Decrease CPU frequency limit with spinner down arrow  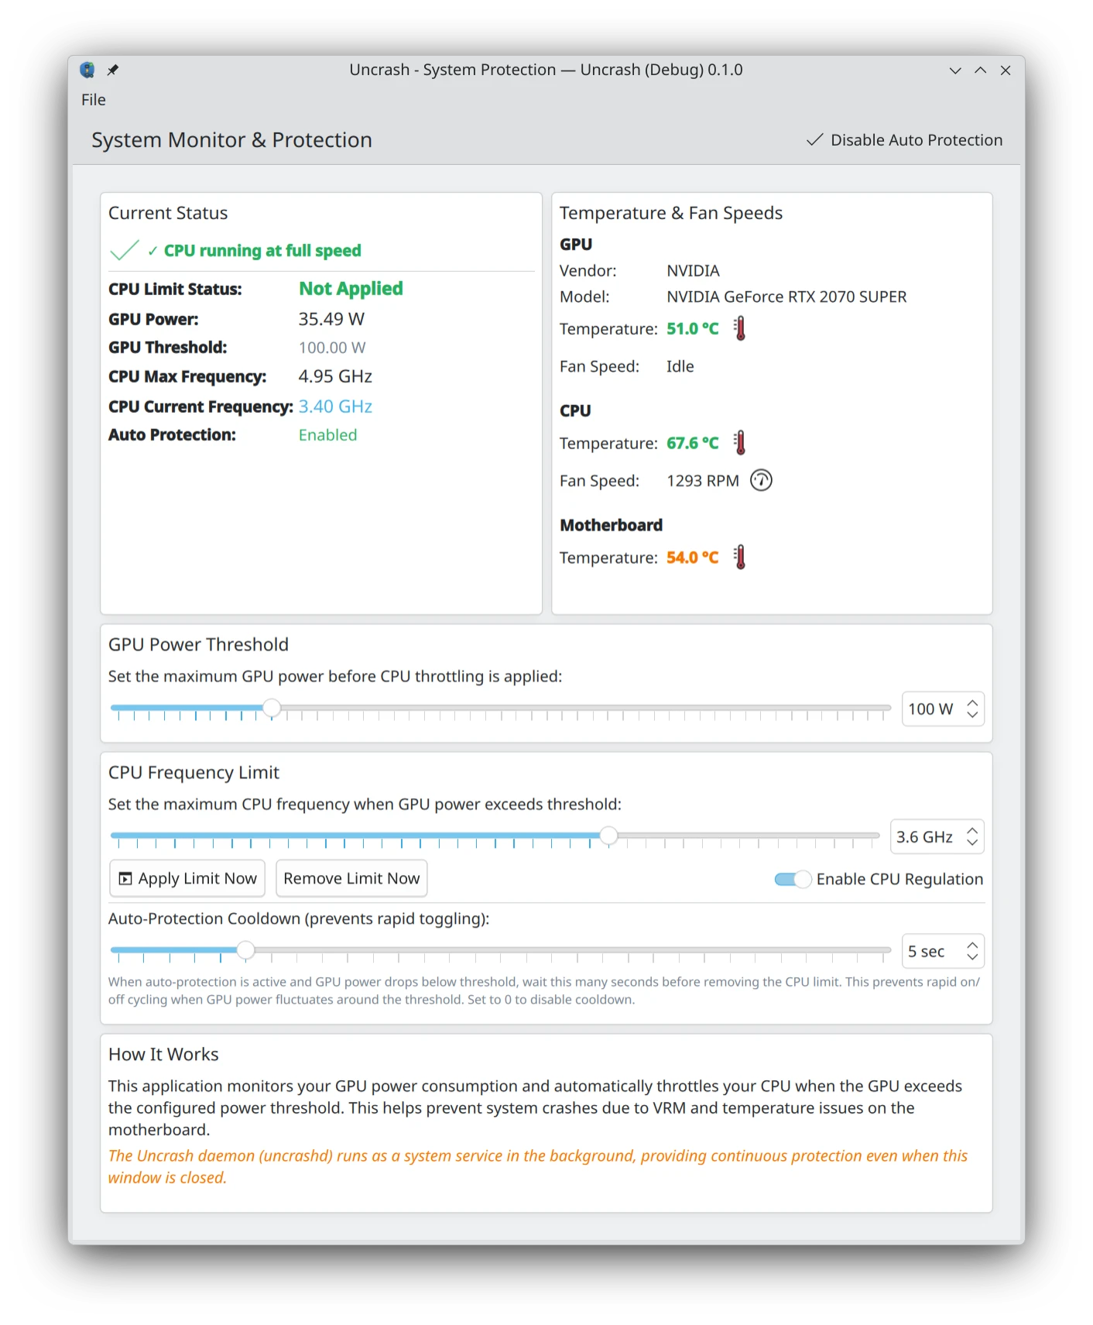pos(971,843)
